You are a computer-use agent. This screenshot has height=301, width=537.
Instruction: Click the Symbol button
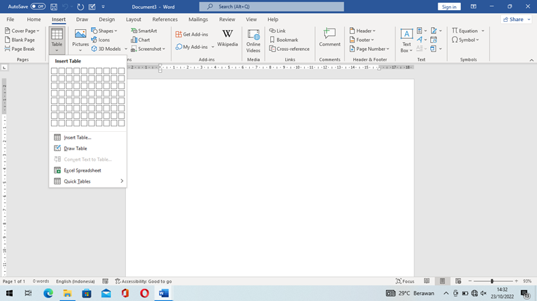pyautogui.click(x=465, y=39)
